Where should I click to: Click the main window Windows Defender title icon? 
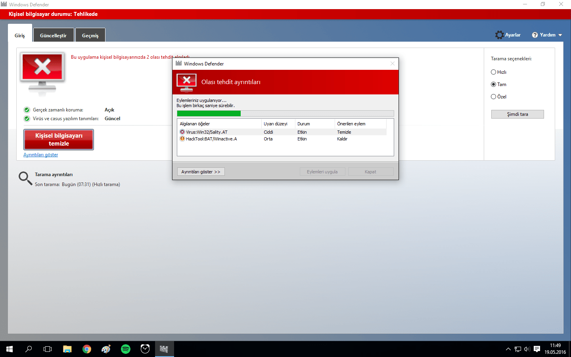4,4
